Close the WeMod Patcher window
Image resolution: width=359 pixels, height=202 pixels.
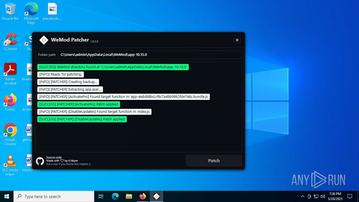pyautogui.click(x=237, y=40)
